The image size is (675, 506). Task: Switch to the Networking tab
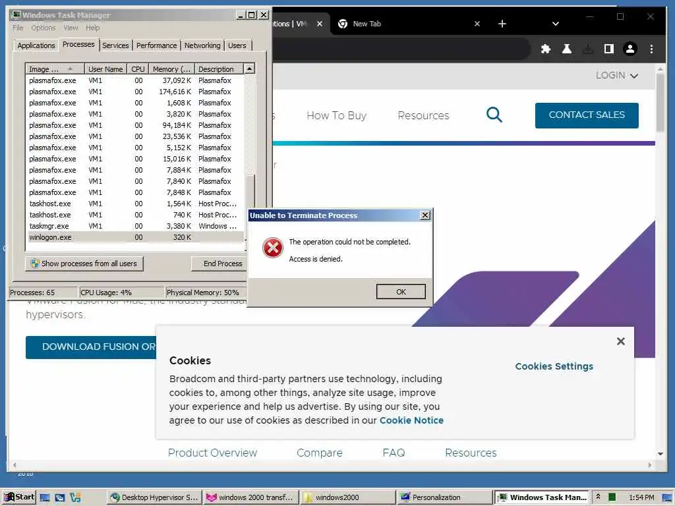[x=202, y=45]
